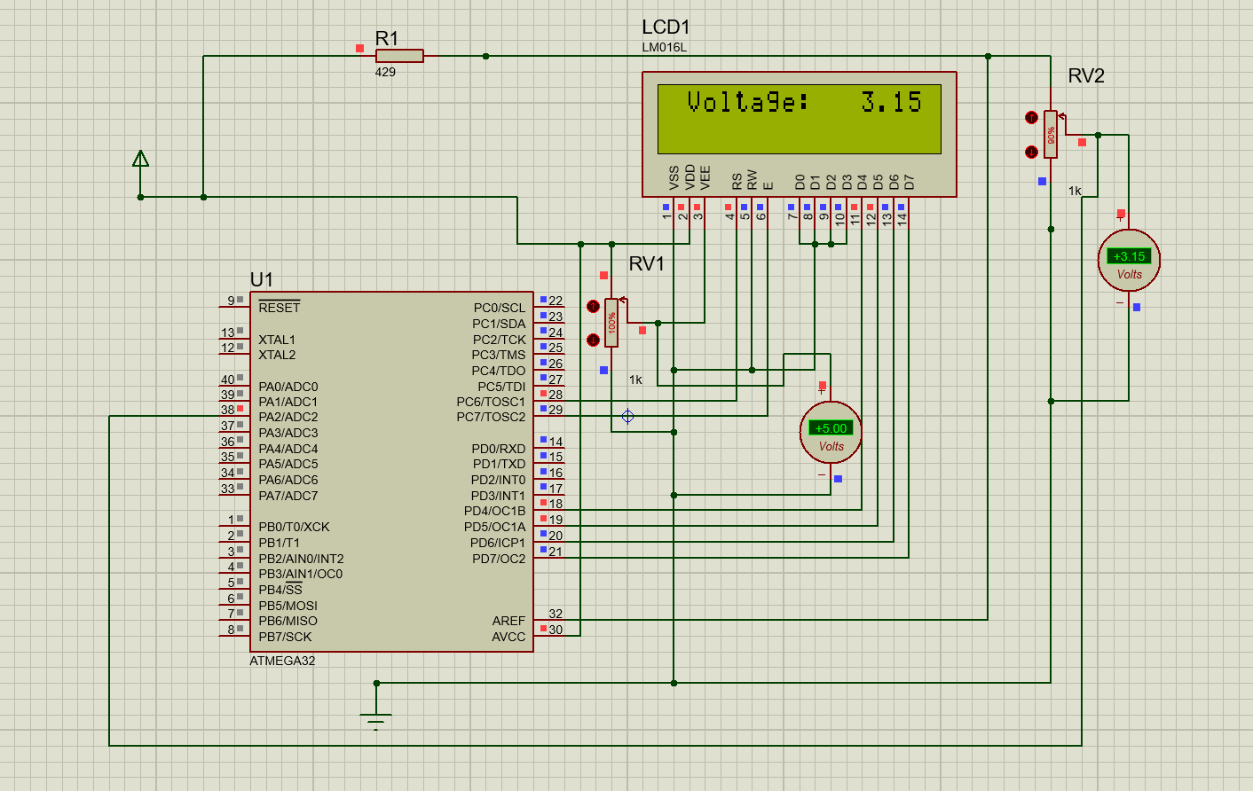Click pin number 38 on U1
This screenshot has height=791, width=1253.
(x=228, y=410)
